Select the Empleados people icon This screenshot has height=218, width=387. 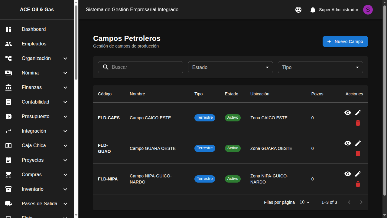click(x=8, y=44)
